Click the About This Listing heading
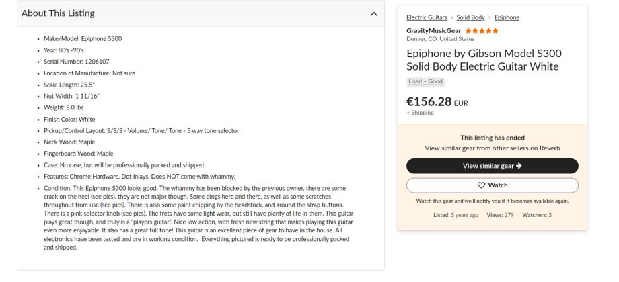619x282 pixels. click(x=59, y=14)
